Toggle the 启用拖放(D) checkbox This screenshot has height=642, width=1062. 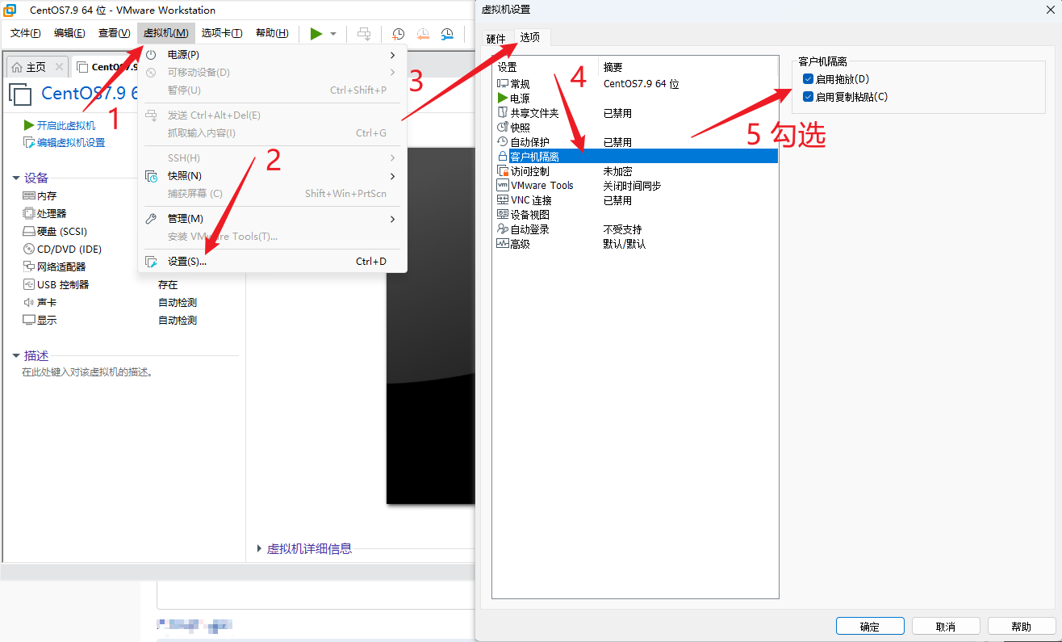pos(809,79)
